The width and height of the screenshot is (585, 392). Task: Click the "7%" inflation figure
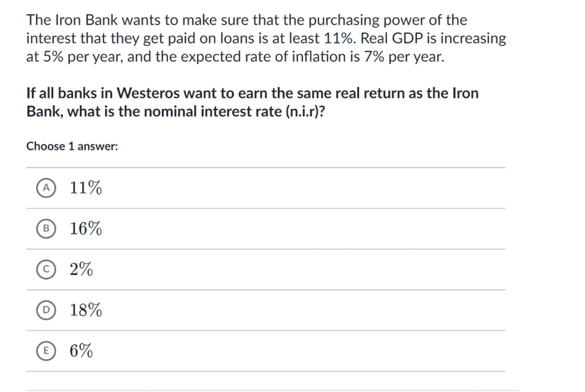(374, 57)
